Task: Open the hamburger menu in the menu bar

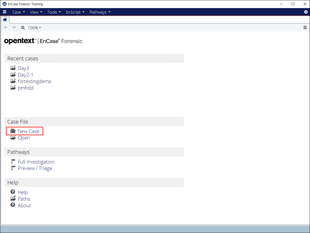Action: (4, 12)
